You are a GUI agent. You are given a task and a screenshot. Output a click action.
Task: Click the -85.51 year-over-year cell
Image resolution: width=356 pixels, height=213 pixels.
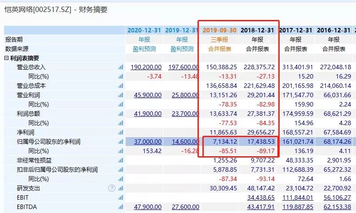point(228,151)
